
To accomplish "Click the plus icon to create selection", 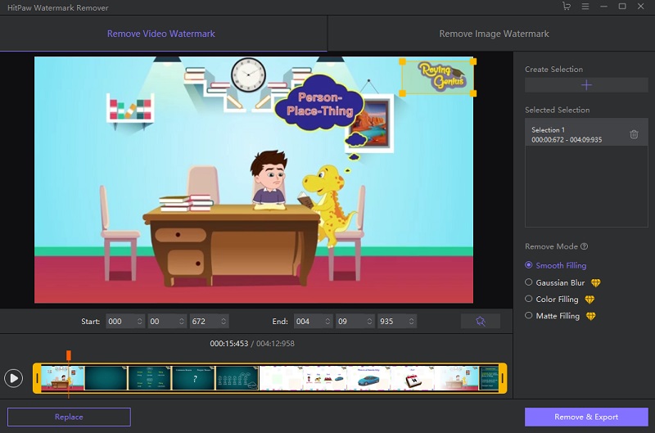I will point(586,85).
